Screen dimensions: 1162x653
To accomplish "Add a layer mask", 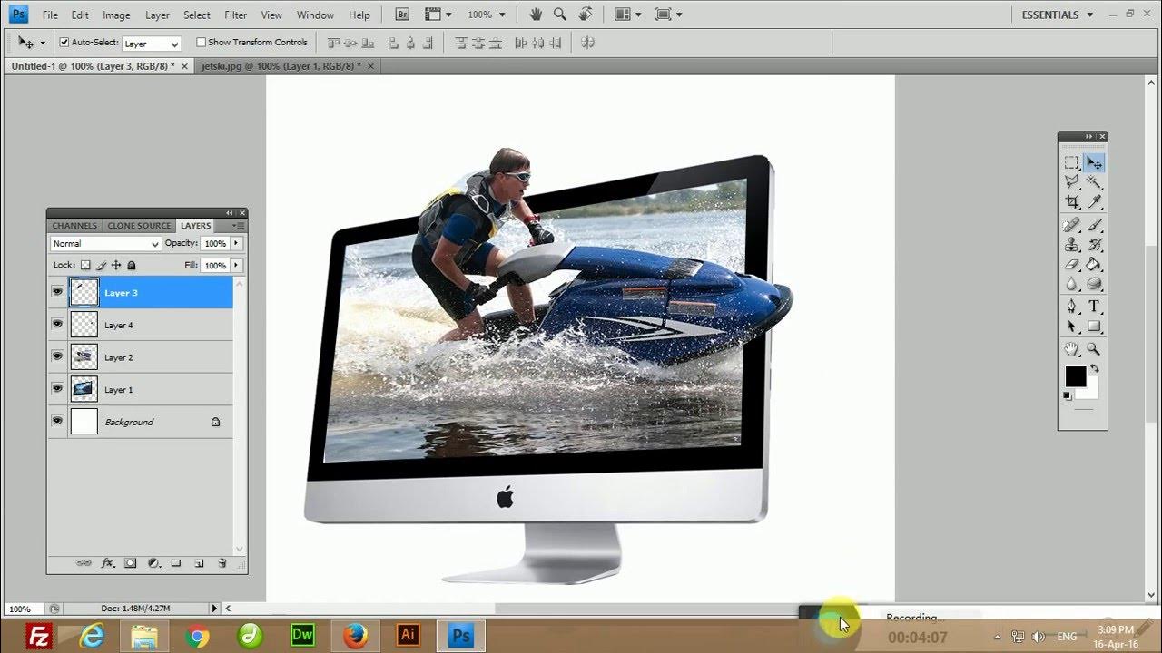I will [130, 563].
